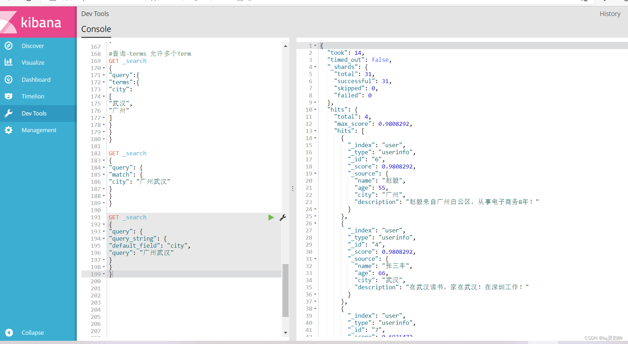Viewport: 628px width, 344px height.
Task: Collapse fold arrow at editor line 171
Action: 104,75
